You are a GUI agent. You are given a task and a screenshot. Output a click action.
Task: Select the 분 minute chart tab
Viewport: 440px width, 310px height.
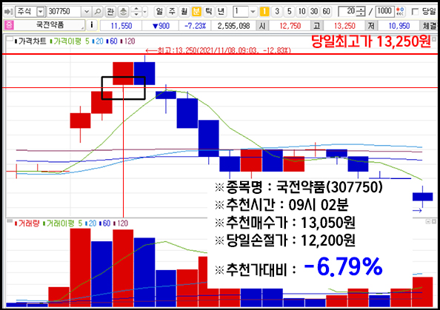pyautogui.click(x=196, y=12)
